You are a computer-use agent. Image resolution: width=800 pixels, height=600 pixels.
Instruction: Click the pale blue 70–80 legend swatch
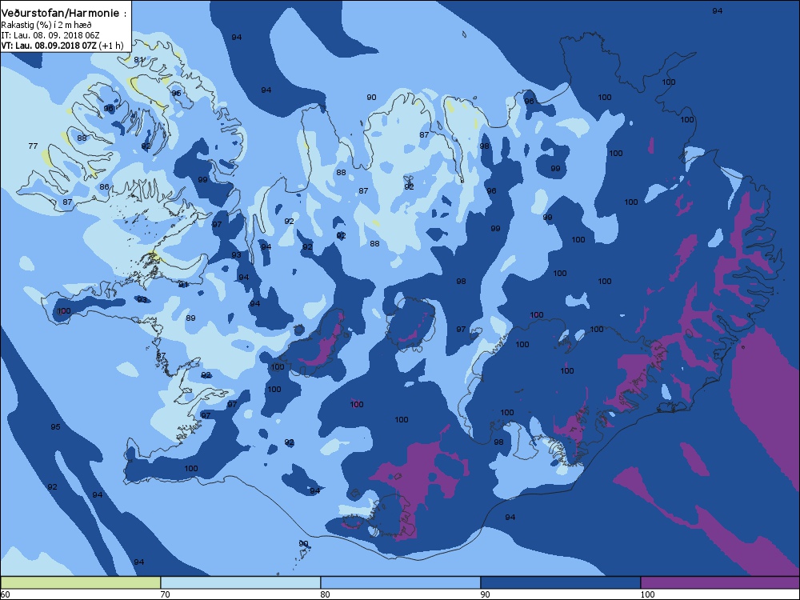click(x=240, y=582)
